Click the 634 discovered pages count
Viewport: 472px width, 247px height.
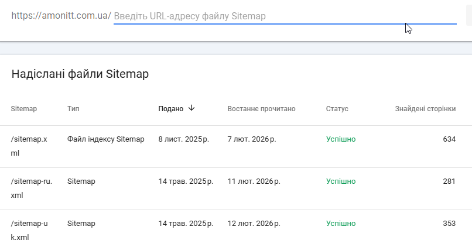(x=449, y=139)
